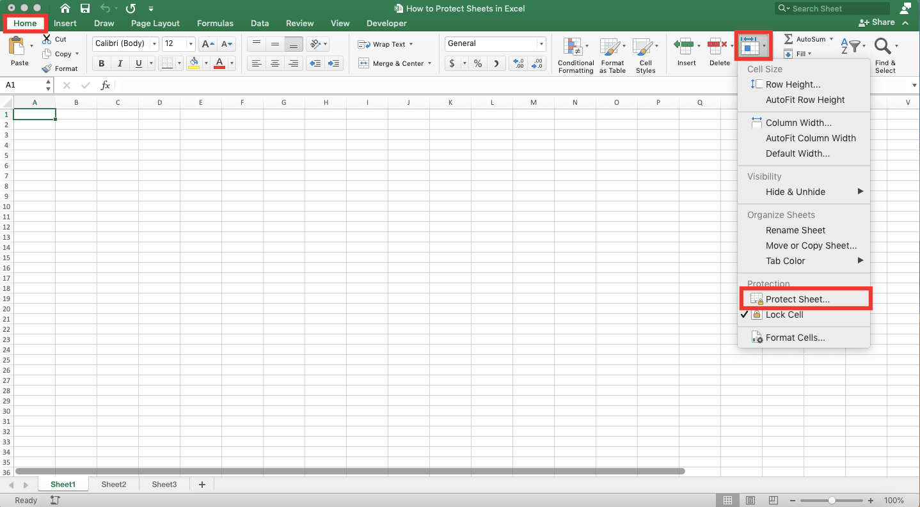Click the Share button
The width and height of the screenshot is (920, 507).
click(877, 22)
